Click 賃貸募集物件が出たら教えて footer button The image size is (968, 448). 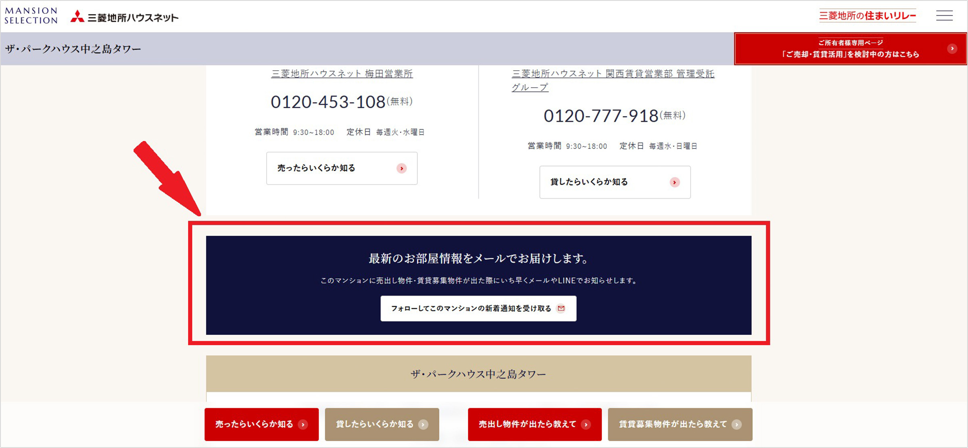680,425
